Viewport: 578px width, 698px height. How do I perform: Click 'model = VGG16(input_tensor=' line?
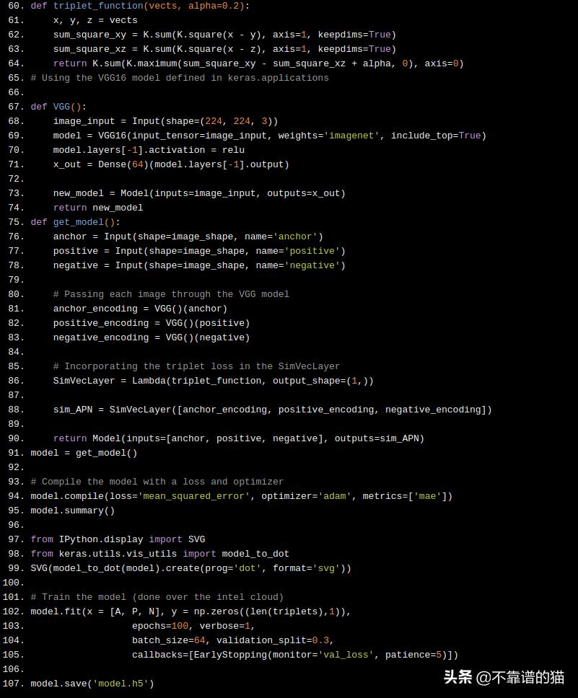[x=270, y=136]
